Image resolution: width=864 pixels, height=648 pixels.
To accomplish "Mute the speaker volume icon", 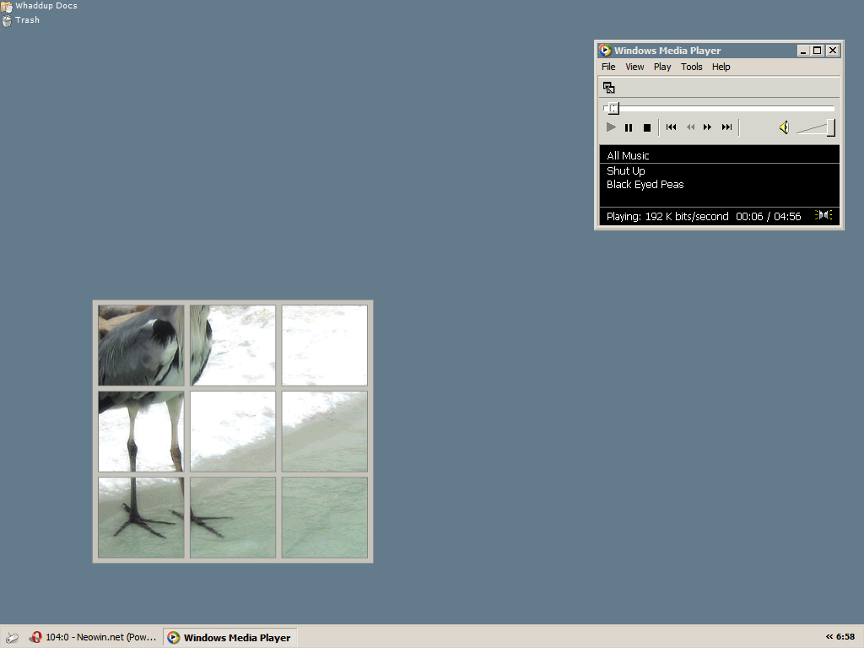I will click(x=784, y=127).
